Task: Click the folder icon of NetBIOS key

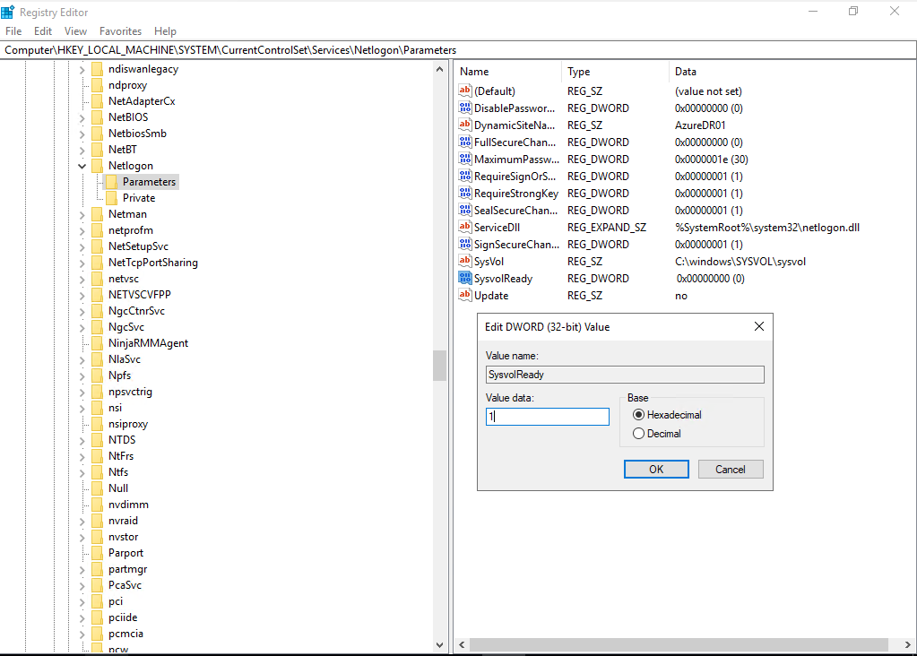Action: [97, 117]
